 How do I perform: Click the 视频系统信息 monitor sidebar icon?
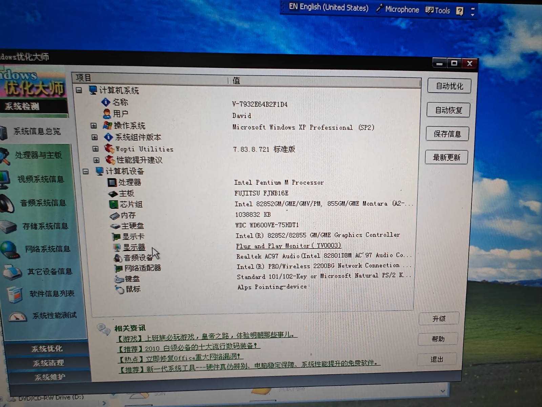[x=5, y=179]
